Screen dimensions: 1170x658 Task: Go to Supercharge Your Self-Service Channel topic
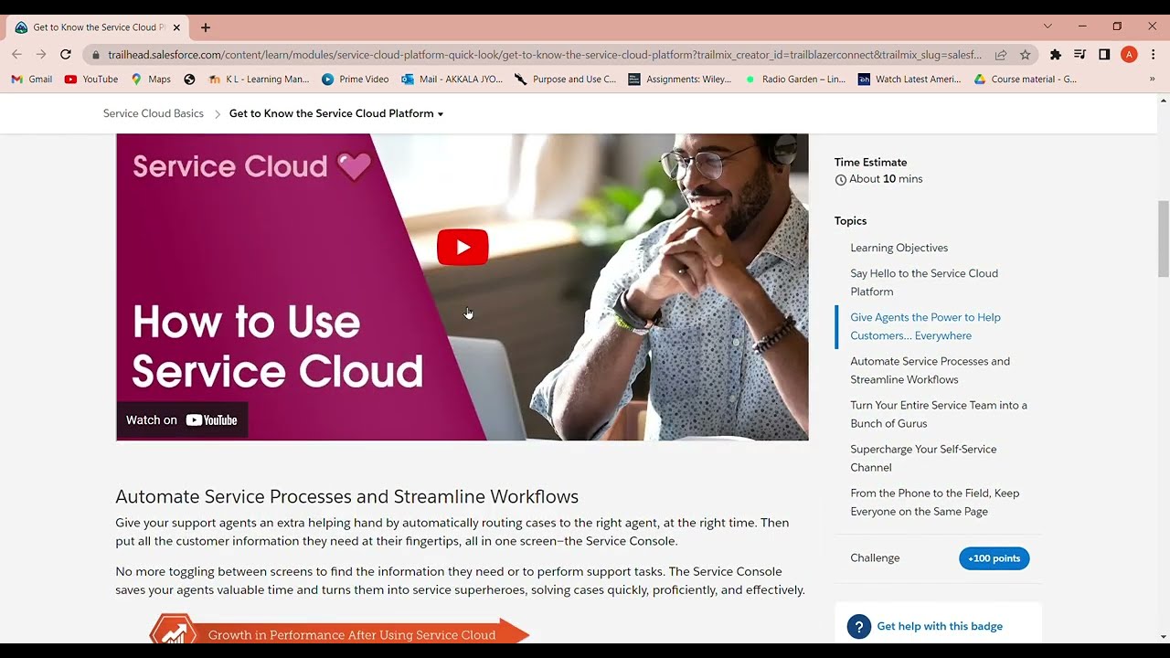click(x=923, y=458)
